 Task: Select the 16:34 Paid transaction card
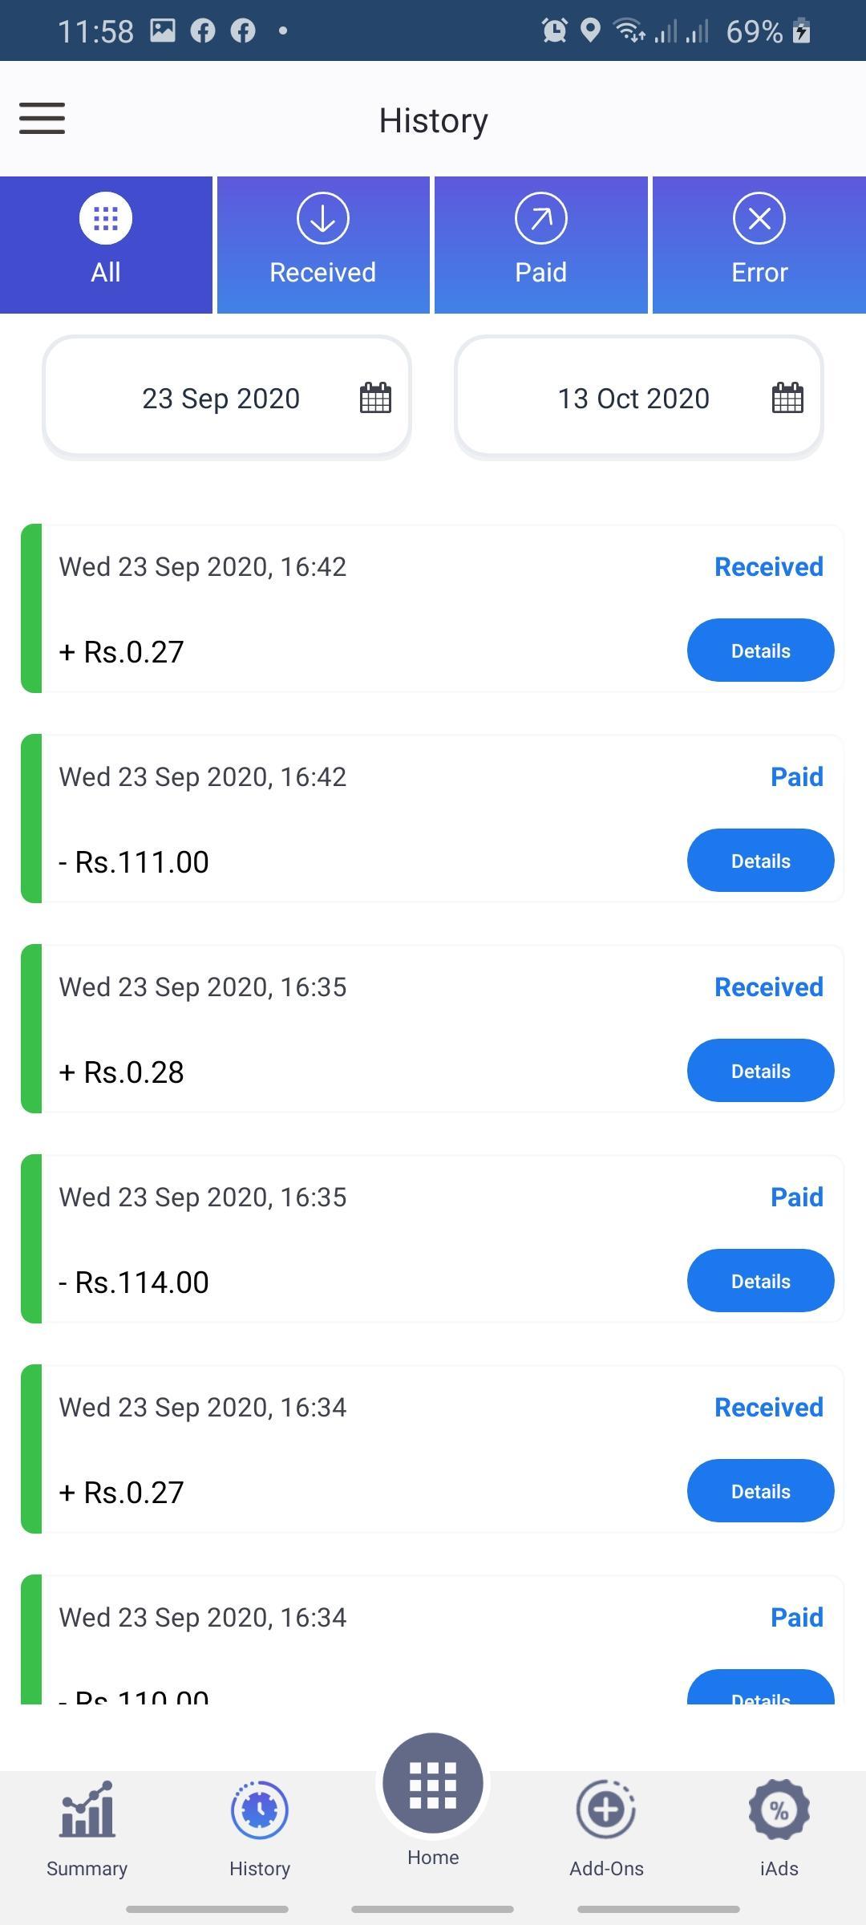432,1640
